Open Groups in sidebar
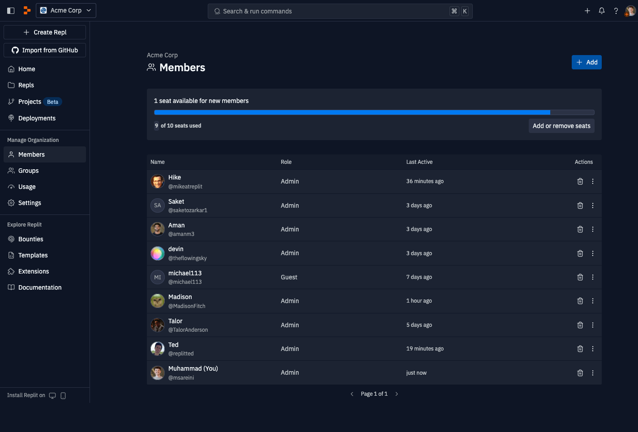This screenshot has height=432, width=638. click(x=45, y=171)
